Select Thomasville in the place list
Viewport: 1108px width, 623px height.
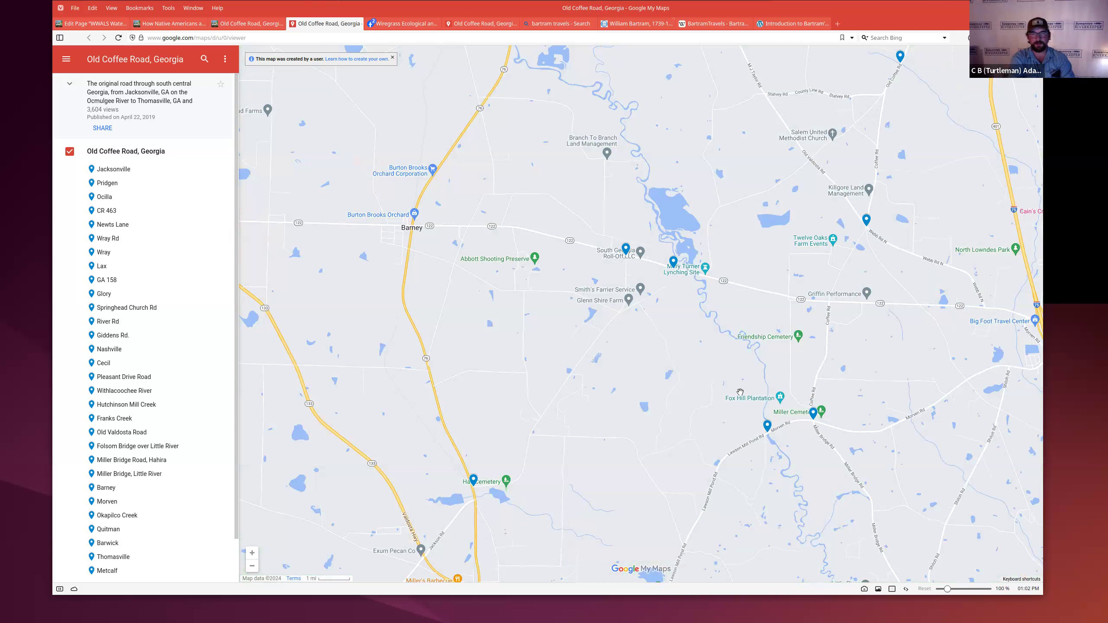click(113, 557)
